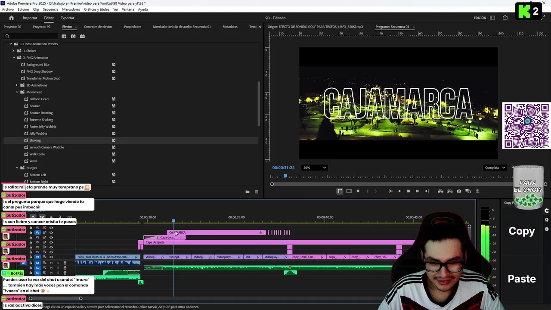Show hidden panel tabs overflow chevron
The width and height of the screenshot is (551, 310).
(260, 27)
